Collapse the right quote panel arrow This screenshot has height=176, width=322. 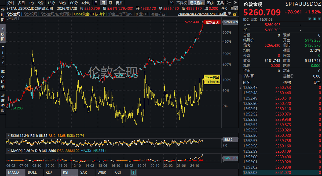[x=240, y=87]
